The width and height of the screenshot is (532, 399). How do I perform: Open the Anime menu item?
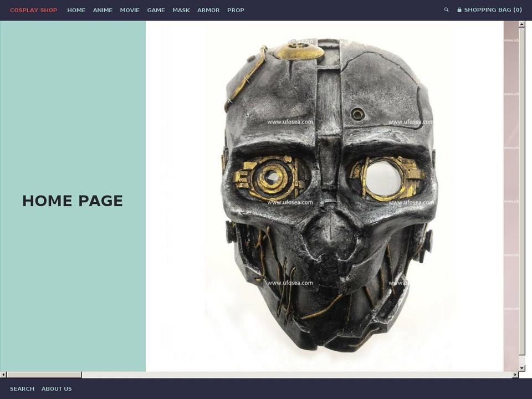pyautogui.click(x=103, y=10)
